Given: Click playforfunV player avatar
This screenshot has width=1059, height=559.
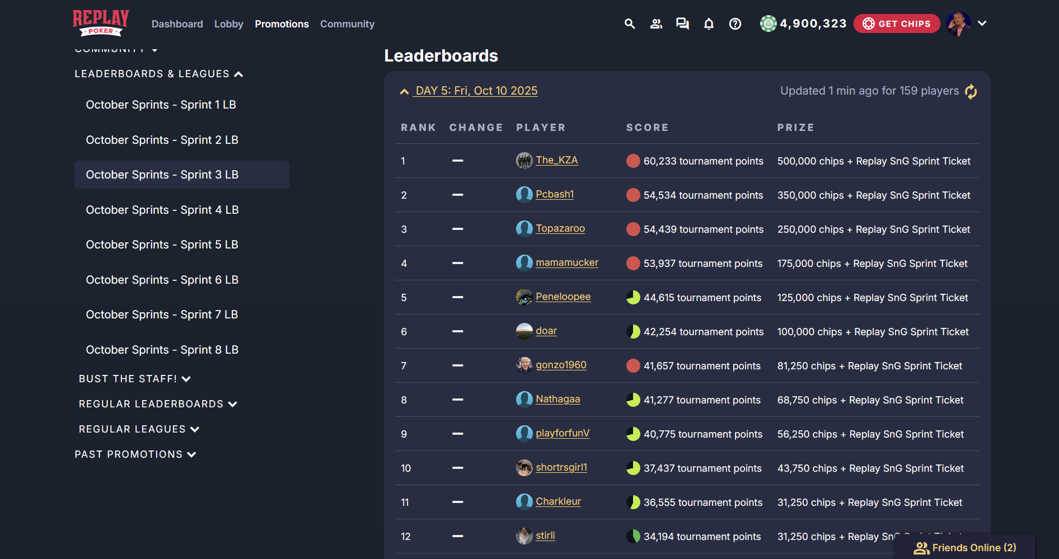Looking at the screenshot, I should 524,434.
